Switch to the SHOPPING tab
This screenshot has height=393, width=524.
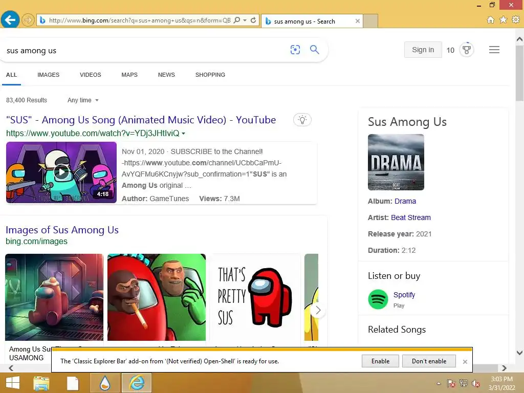[x=210, y=75]
